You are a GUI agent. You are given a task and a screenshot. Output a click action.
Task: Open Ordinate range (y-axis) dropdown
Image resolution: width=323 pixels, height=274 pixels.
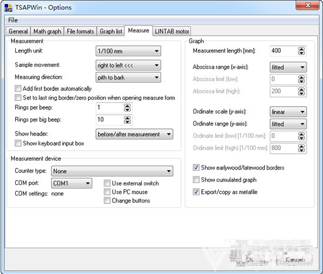288,124
